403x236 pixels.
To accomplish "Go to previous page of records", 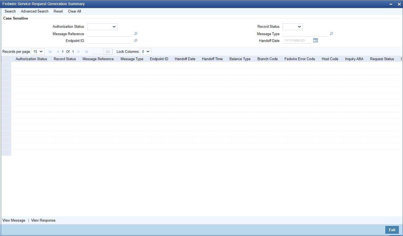I will (x=58, y=52).
